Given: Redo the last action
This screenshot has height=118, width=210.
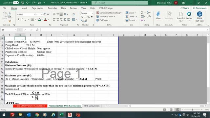Looking at the screenshot, I should pyautogui.click(x=33, y=3).
